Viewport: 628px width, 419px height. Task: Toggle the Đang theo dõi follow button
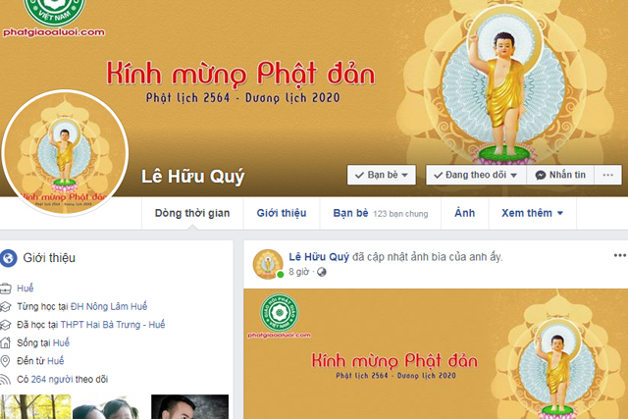[476, 175]
